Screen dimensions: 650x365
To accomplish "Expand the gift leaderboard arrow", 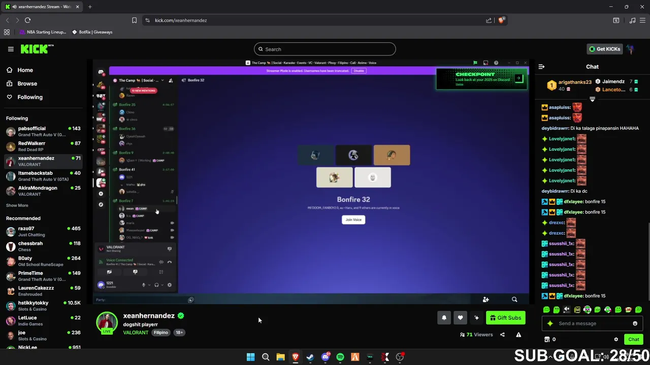I will tap(592, 99).
